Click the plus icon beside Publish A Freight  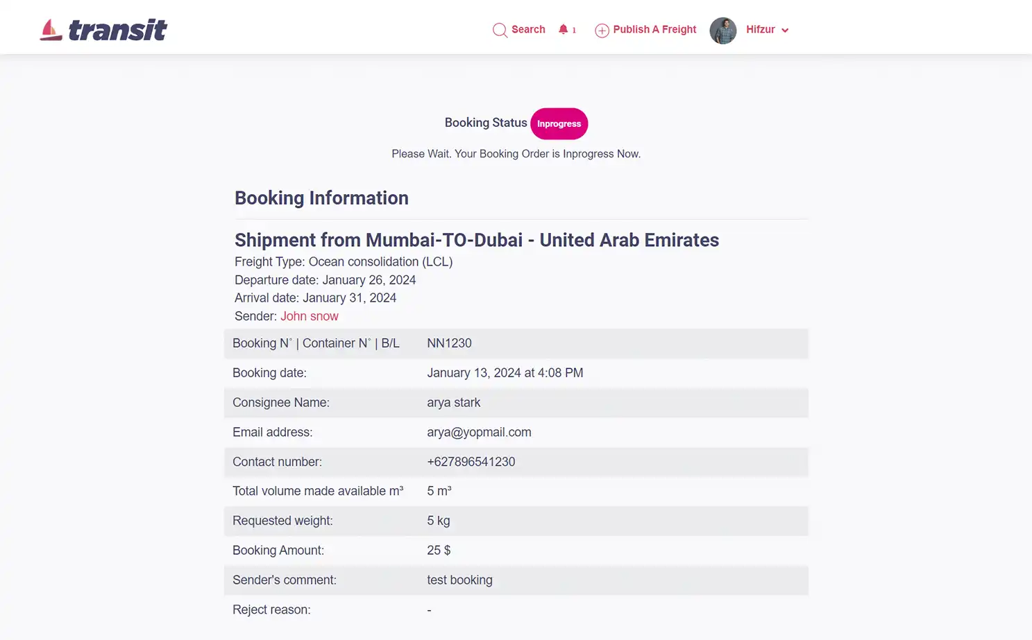[601, 30]
